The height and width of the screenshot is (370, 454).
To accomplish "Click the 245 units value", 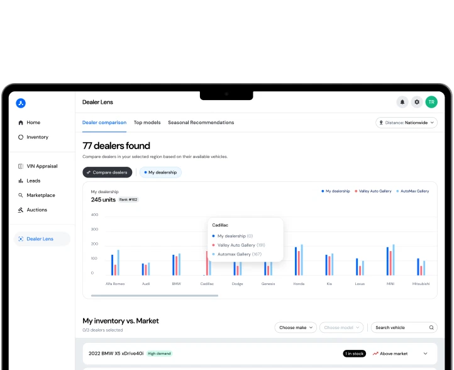I will [x=103, y=199].
